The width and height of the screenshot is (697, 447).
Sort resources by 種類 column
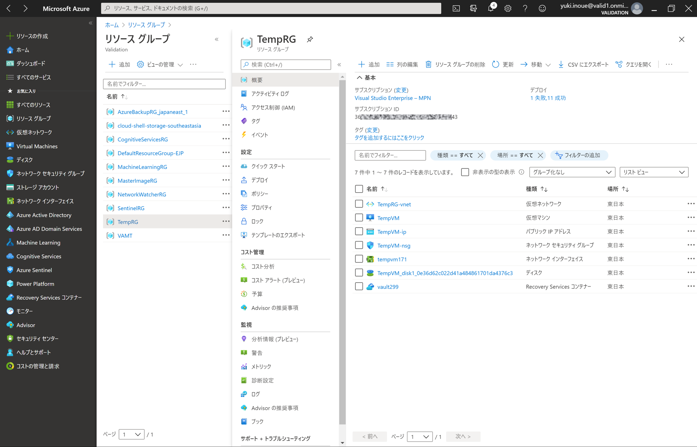[537, 189]
